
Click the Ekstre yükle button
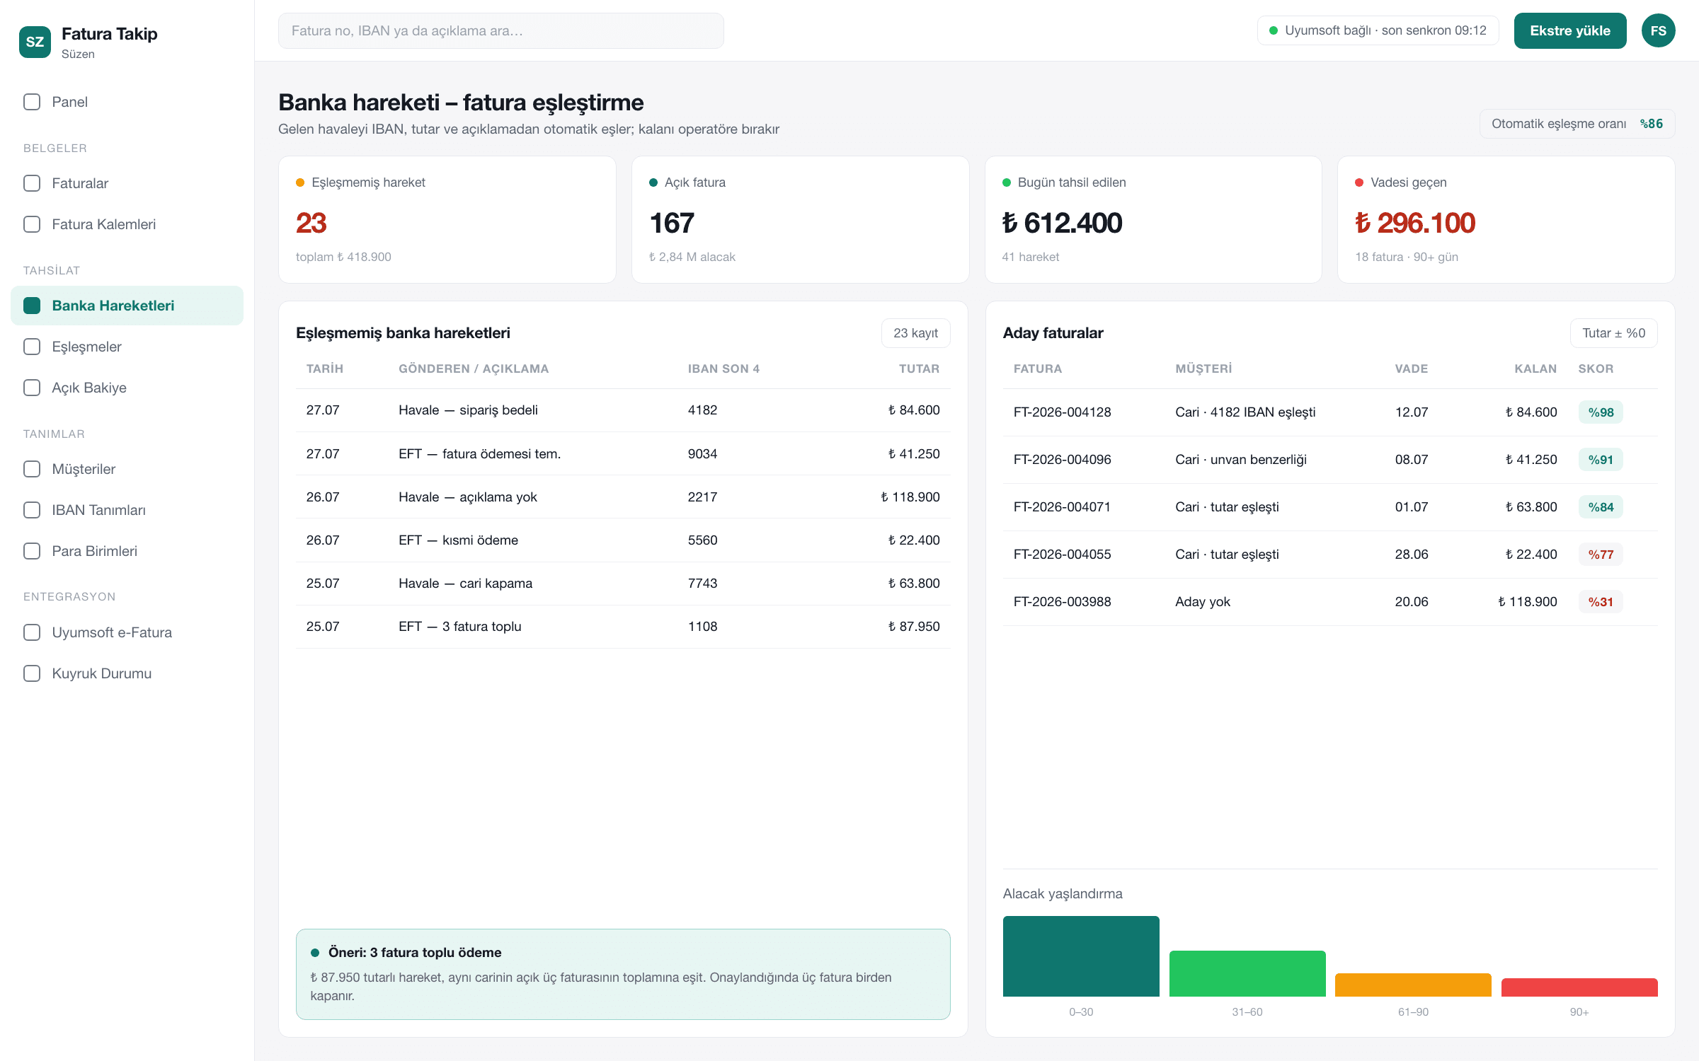(1569, 30)
